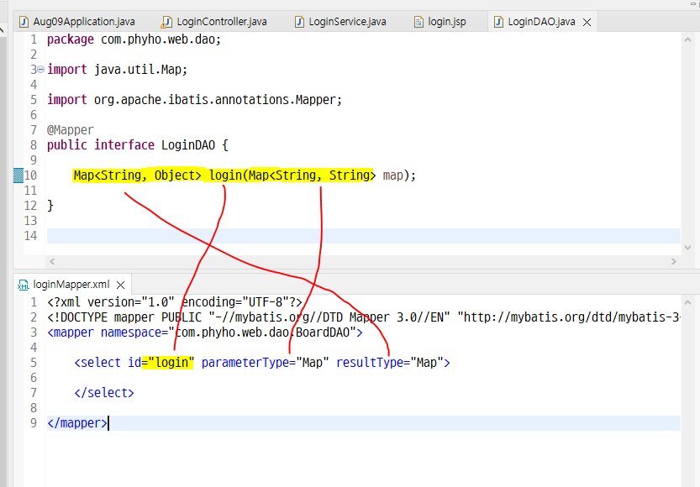Click the 'package' keyword on line 1

coord(71,39)
